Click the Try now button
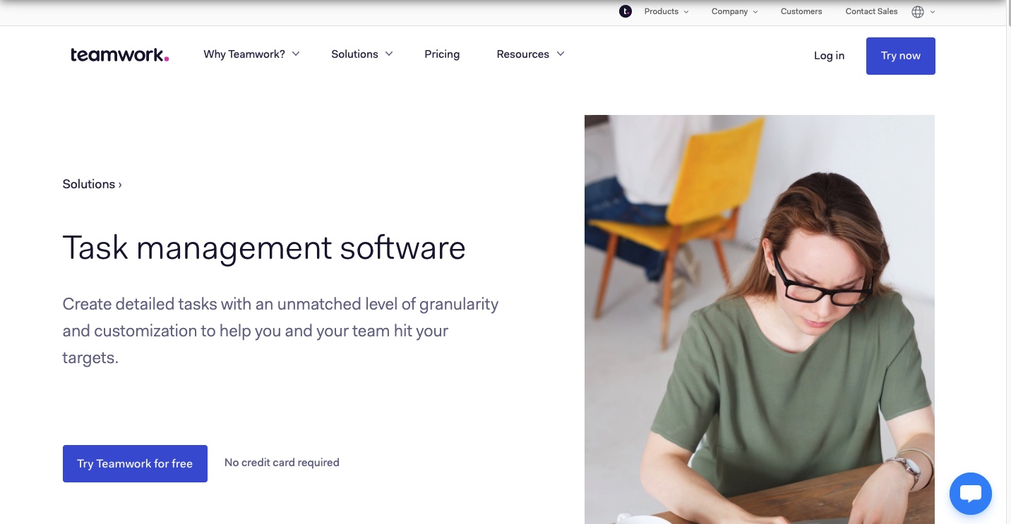 (900, 56)
